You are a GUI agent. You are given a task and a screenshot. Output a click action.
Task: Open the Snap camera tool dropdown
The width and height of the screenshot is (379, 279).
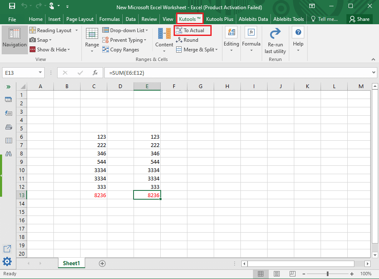tap(40, 40)
